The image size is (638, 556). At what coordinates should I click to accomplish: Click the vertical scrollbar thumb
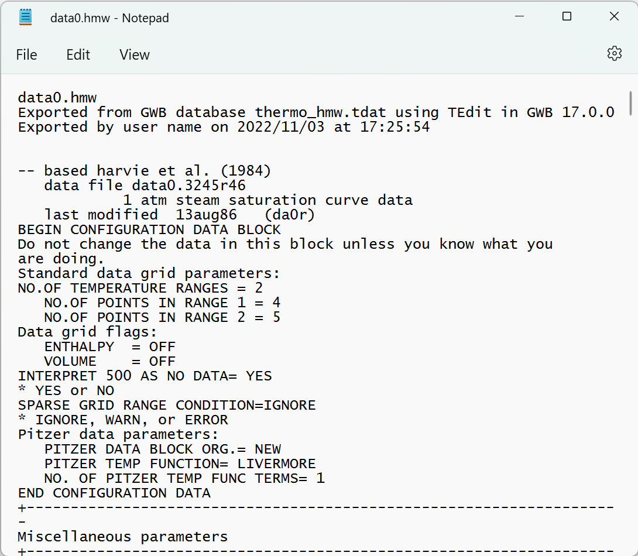pos(630,104)
